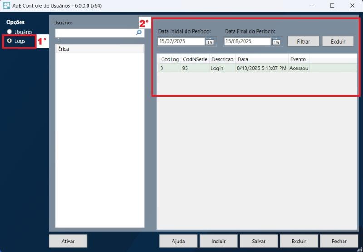Click the Data Inicial date field 15/07/2025
This screenshot has height=252, width=363.
[x=181, y=41]
